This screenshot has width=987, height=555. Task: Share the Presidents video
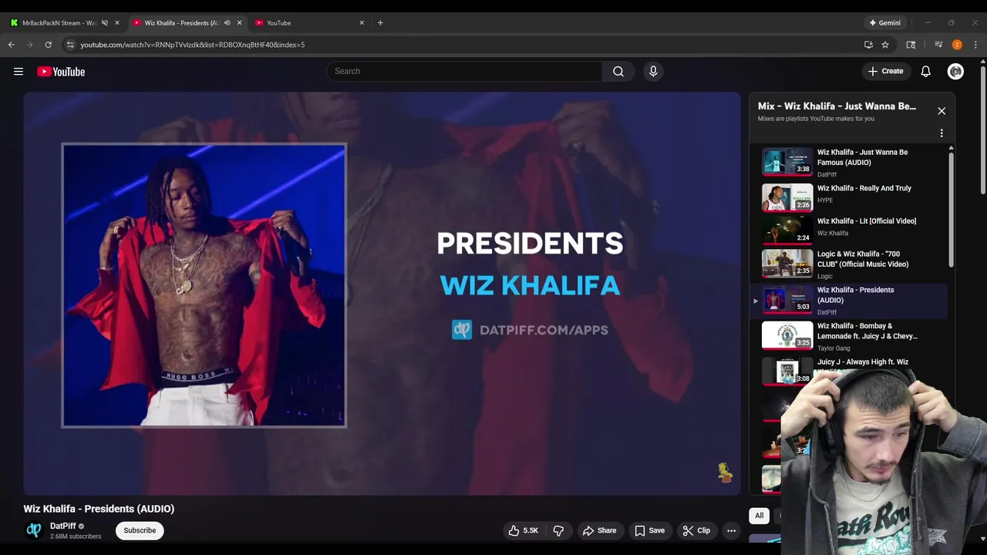click(x=599, y=530)
